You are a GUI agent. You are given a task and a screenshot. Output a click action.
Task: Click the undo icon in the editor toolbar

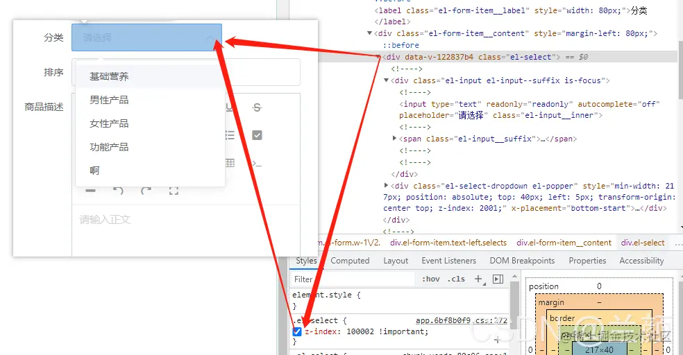118,191
